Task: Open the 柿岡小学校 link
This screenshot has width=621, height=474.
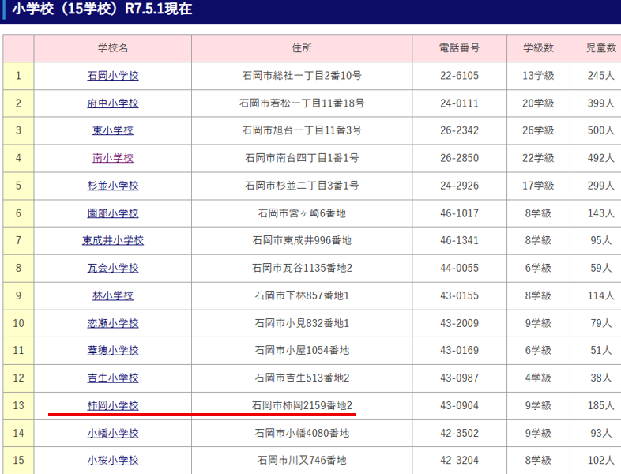Action: point(113,406)
